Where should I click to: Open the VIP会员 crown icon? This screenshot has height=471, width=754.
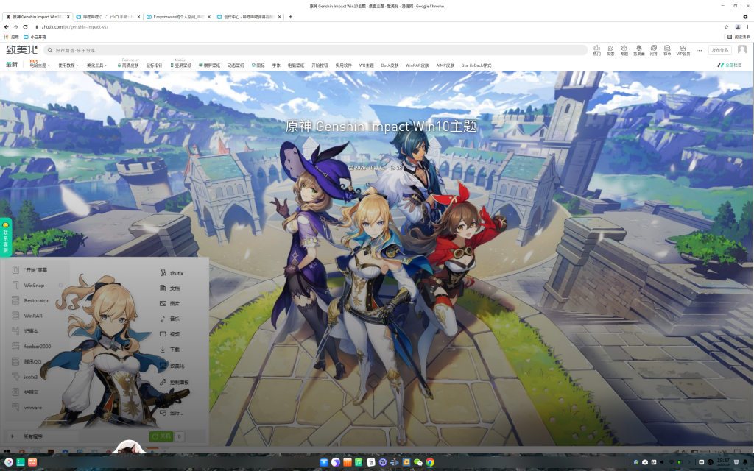pyautogui.click(x=683, y=51)
